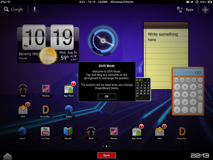Tap the Google text in search bar
The width and height of the screenshot is (213, 160).
(17, 10)
